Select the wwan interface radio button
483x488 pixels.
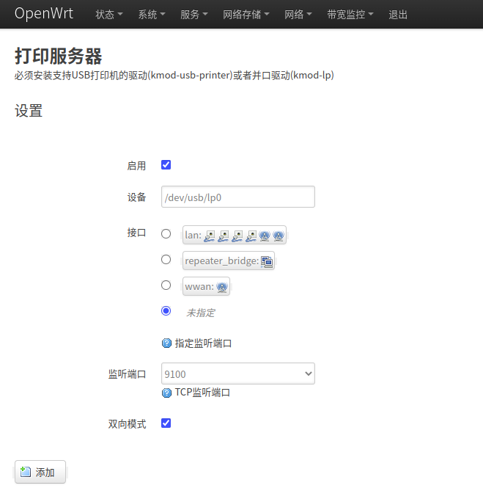166,285
